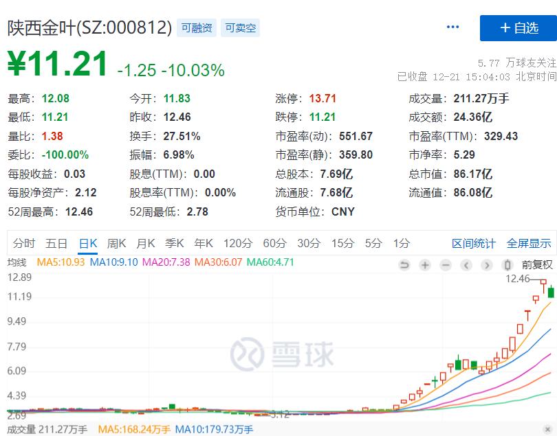Image resolution: width=557 pixels, height=436 pixels.
Task: Click the latest green candlestick
Action: coord(551,292)
